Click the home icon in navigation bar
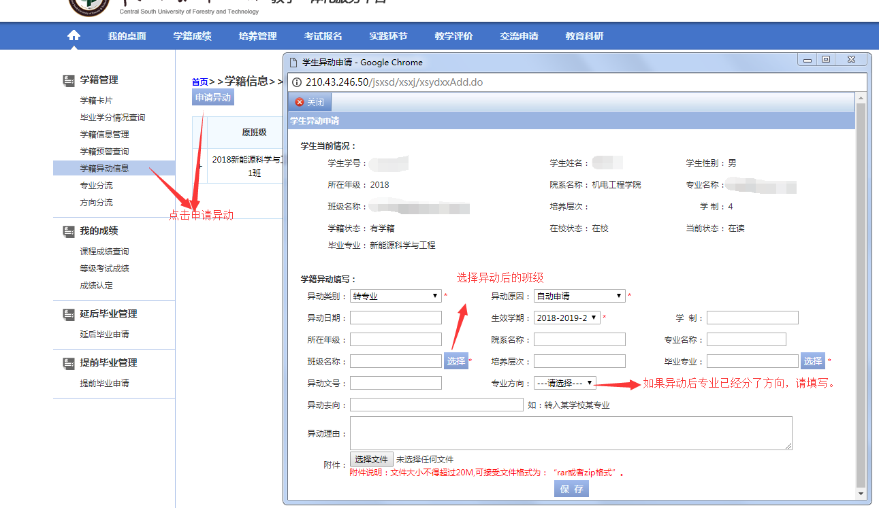This screenshot has height=508, width=879. pyautogui.click(x=74, y=36)
